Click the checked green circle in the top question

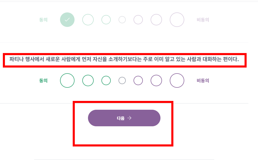pyautogui.click(x=67, y=19)
